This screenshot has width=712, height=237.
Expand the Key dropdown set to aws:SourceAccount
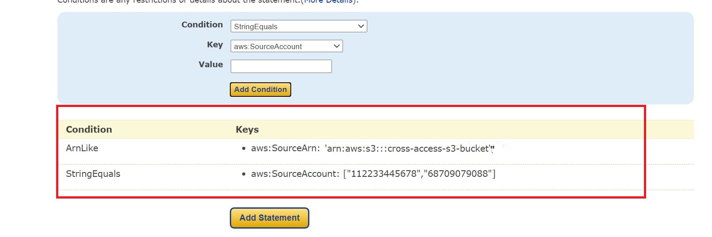(286, 46)
